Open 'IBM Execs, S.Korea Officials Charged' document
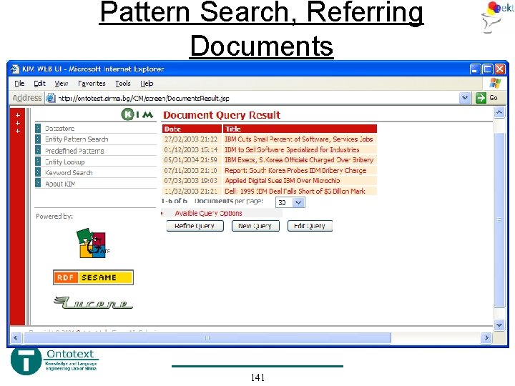 pyautogui.click(x=299, y=160)
